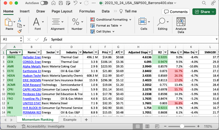Click the Insert Function fx icon

pos(45,39)
